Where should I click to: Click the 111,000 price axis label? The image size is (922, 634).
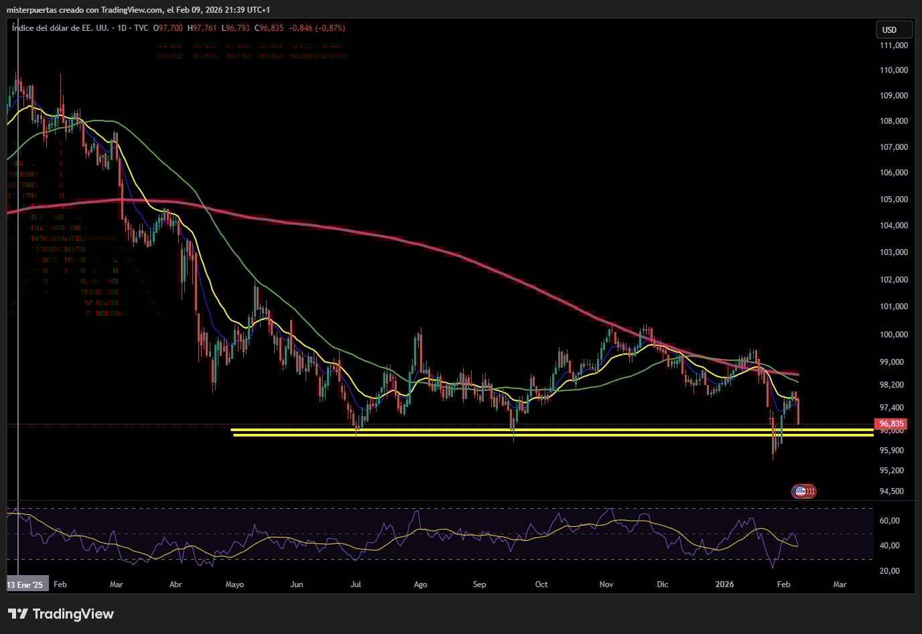[894, 46]
